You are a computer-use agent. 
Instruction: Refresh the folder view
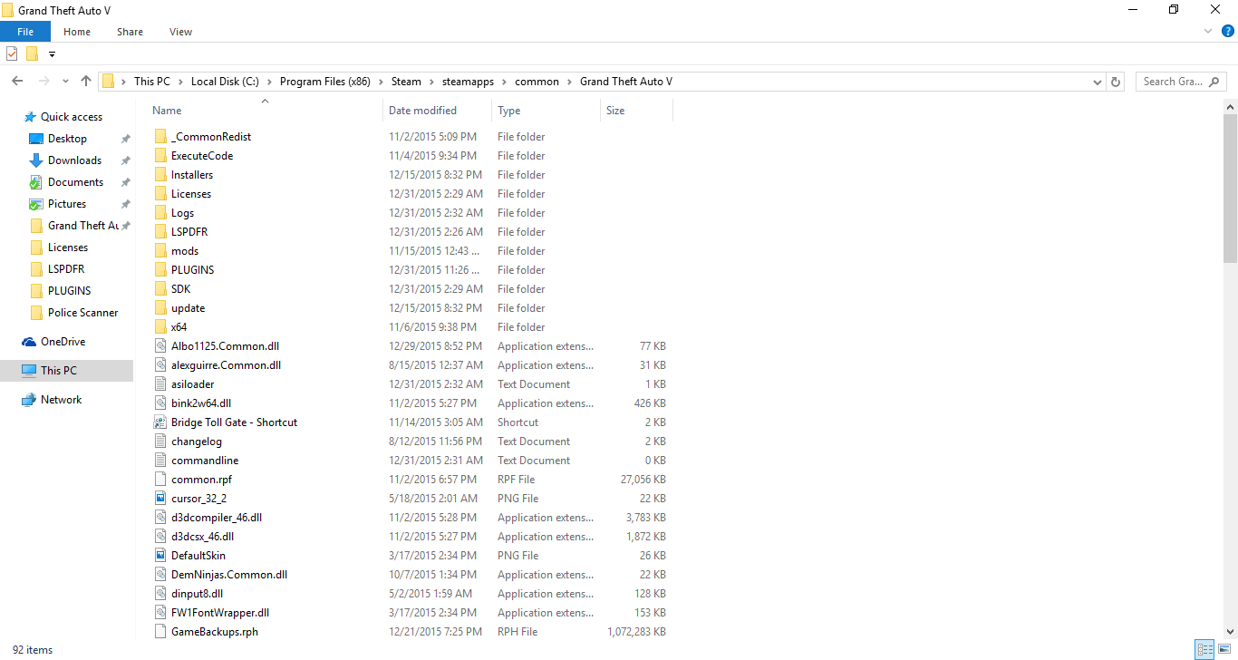coord(1117,82)
